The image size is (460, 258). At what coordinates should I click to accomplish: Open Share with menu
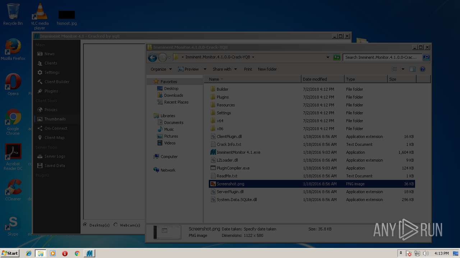click(225, 69)
